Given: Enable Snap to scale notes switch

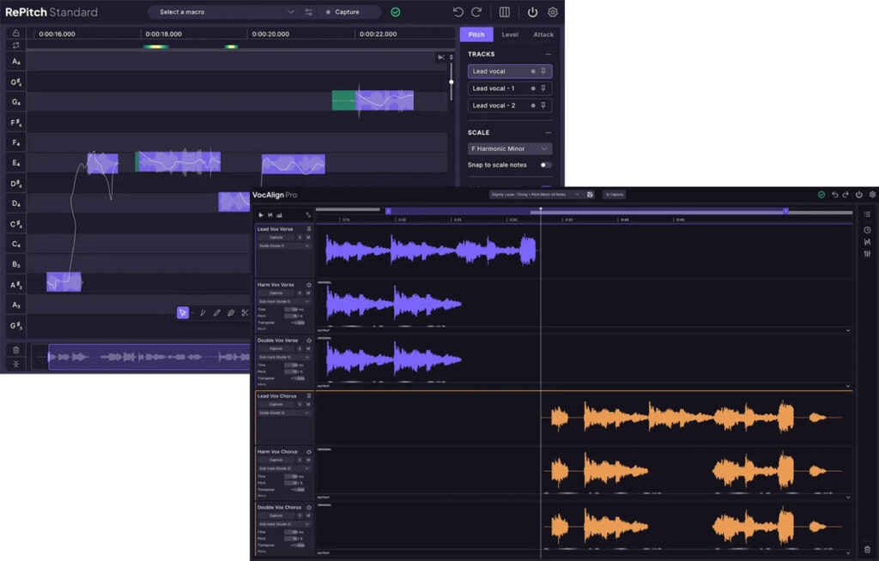Looking at the screenshot, I should 545,165.
